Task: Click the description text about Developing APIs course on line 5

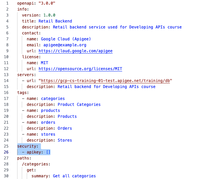Action: (x=117, y=27)
